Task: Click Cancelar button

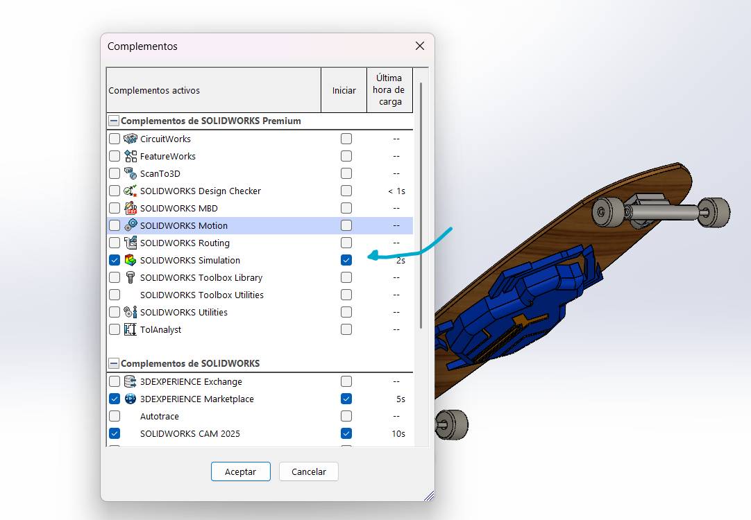Action: point(308,471)
